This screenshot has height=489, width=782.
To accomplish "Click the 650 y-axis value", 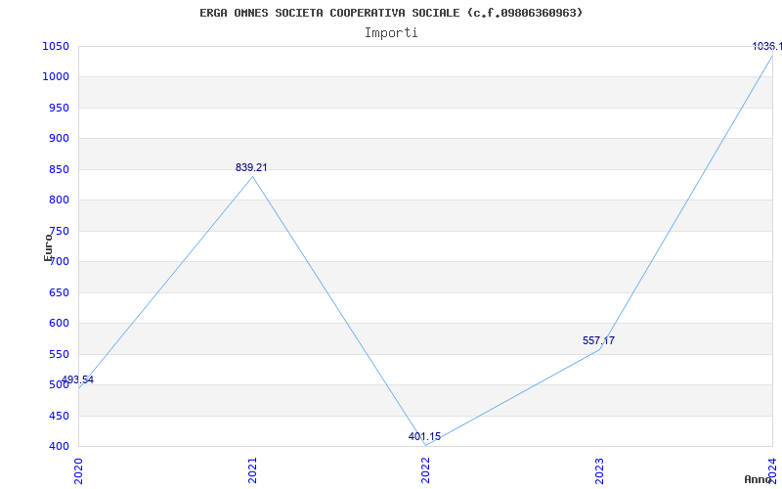I will pos(59,292).
